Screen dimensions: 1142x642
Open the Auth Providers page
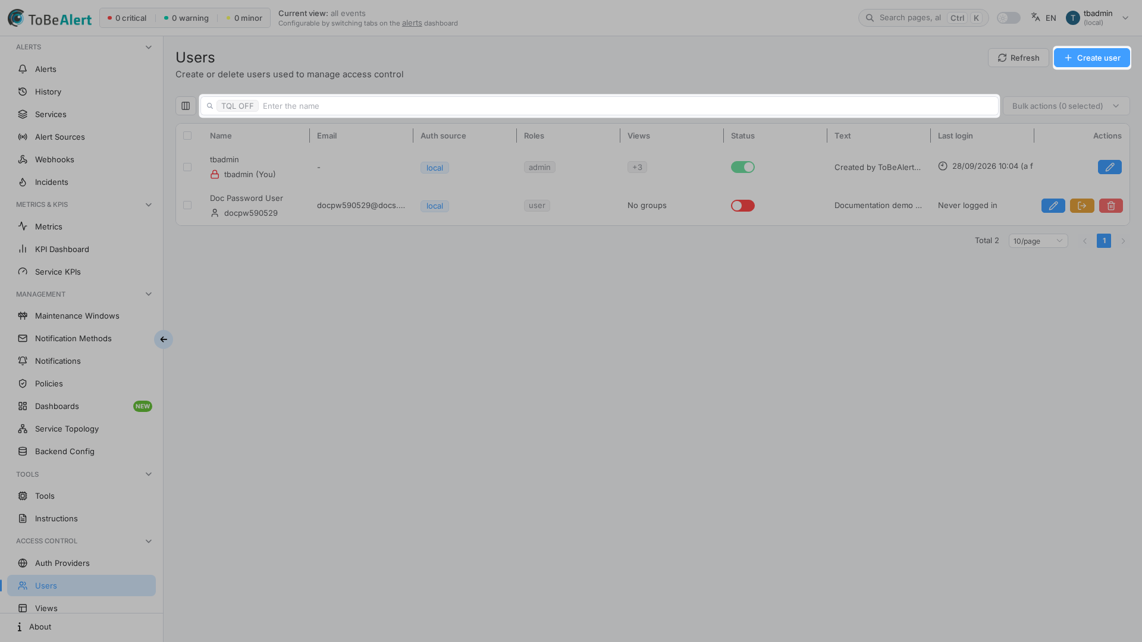tap(81, 563)
